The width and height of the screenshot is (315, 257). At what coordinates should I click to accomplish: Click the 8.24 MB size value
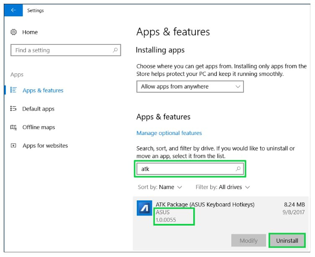[x=295, y=205]
